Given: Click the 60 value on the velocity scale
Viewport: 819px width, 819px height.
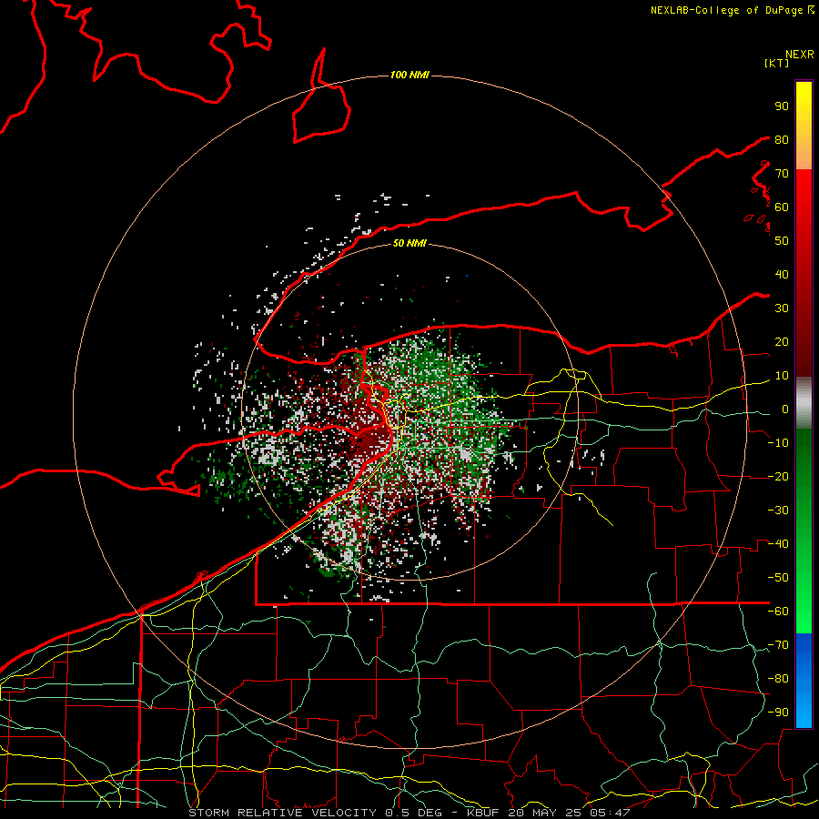Looking at the screenshot, I should coord(782,207).
